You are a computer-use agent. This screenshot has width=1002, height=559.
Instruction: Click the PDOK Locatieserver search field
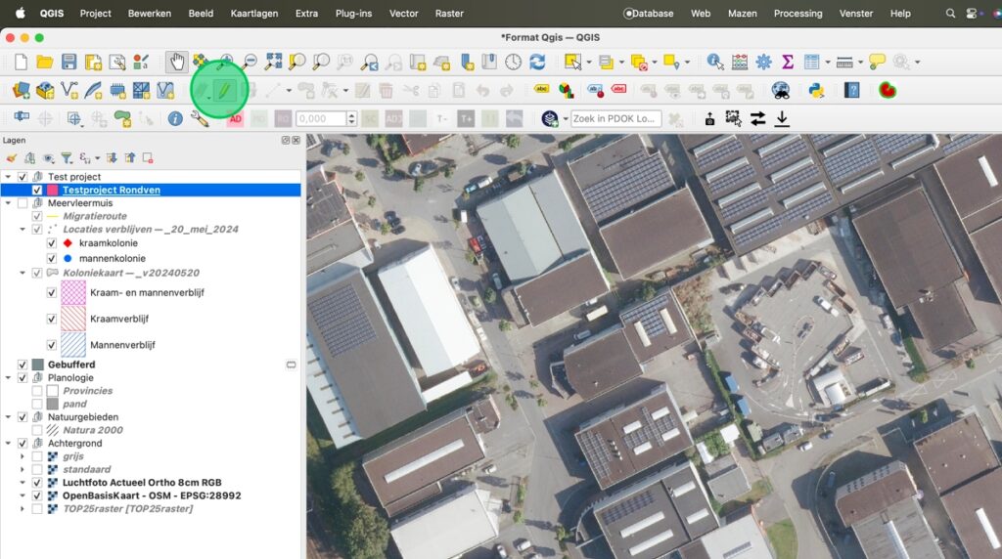[x=616, y=118]
